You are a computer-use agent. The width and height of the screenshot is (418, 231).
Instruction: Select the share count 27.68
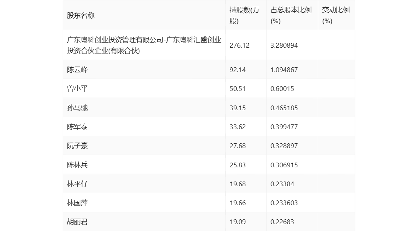point(237,146)
